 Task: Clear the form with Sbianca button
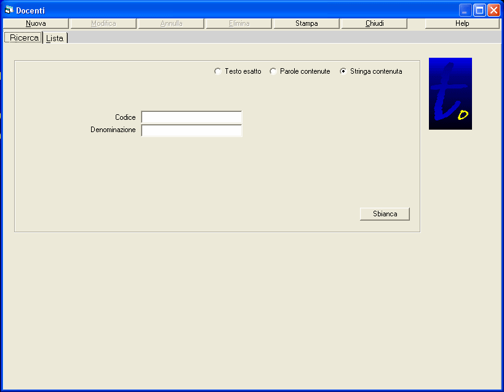click(x=385, y=214)
